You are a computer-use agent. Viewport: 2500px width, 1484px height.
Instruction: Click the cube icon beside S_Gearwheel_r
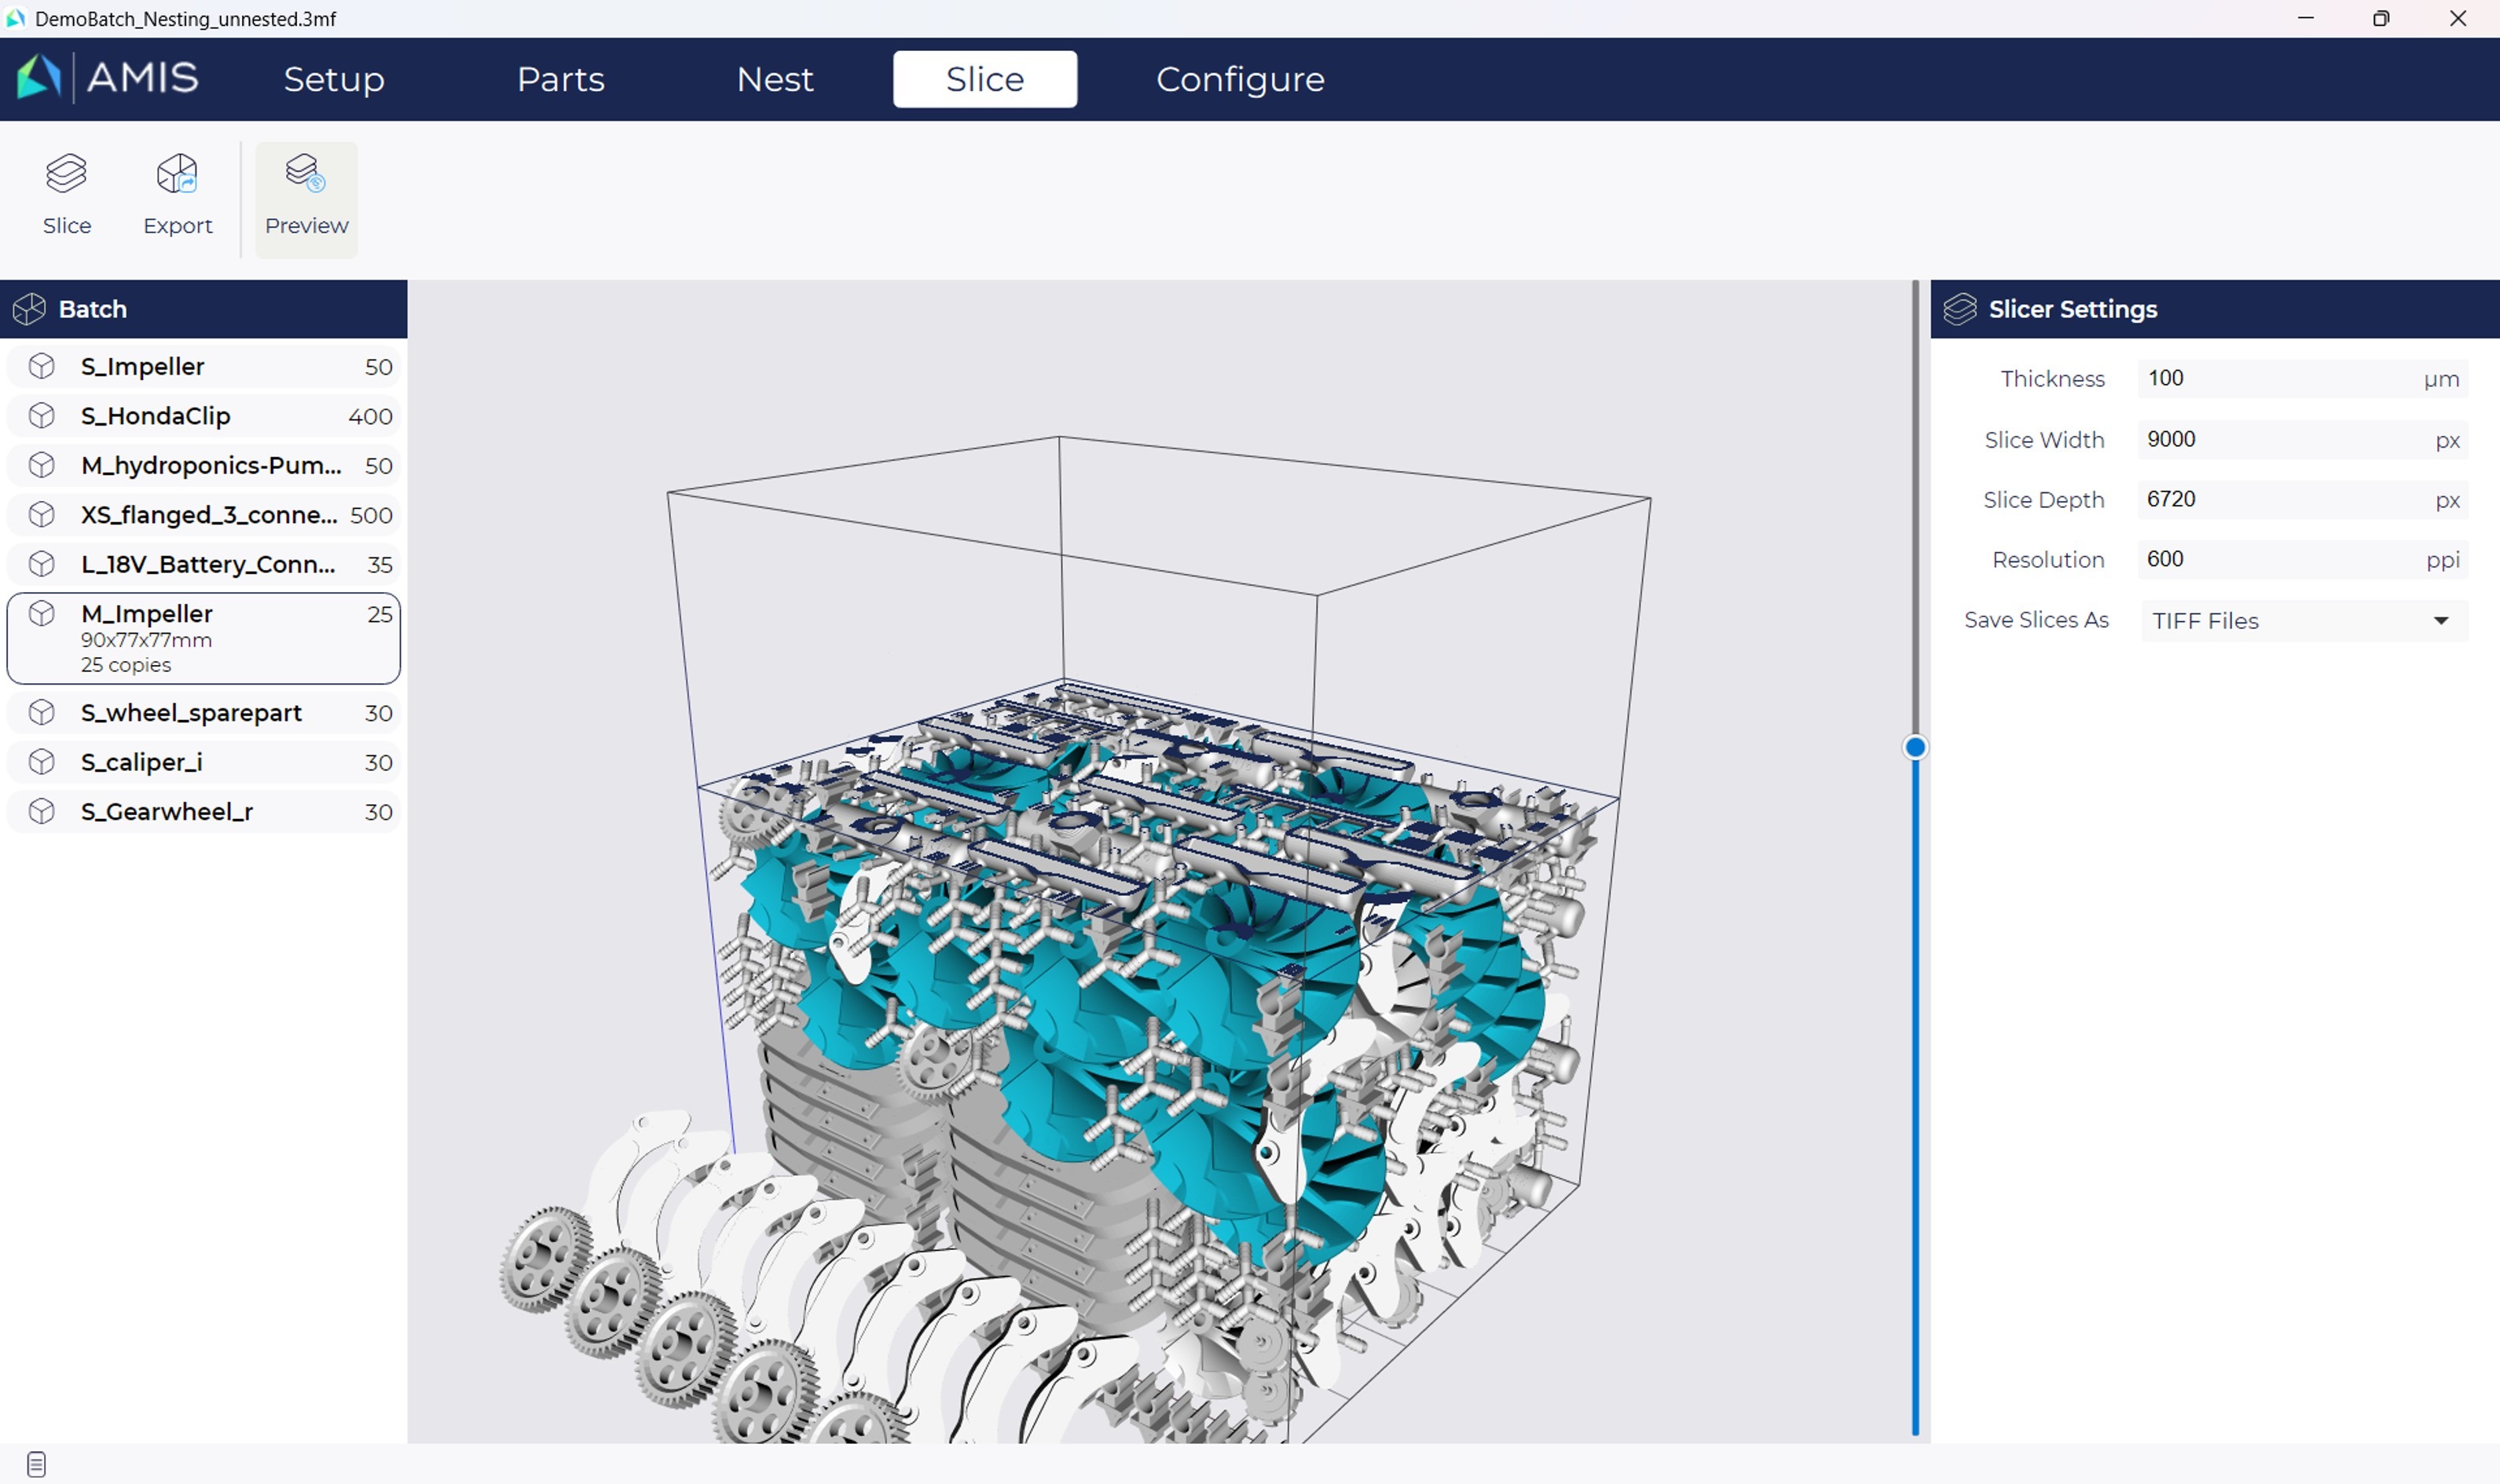click(42, 811)
